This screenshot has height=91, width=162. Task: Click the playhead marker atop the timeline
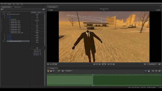93,75
